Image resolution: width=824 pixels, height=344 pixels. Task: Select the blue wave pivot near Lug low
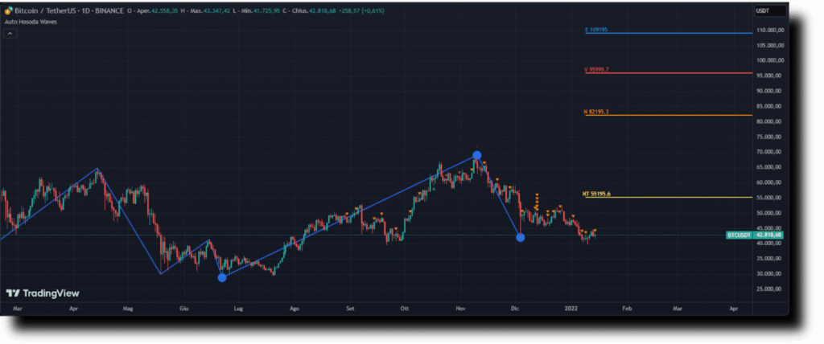pos(222,277)
